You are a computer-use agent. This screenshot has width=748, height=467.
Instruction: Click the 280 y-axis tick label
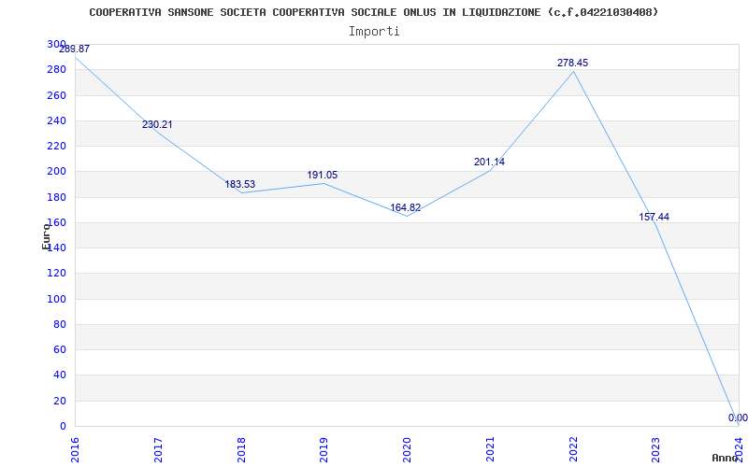point(56,70)
